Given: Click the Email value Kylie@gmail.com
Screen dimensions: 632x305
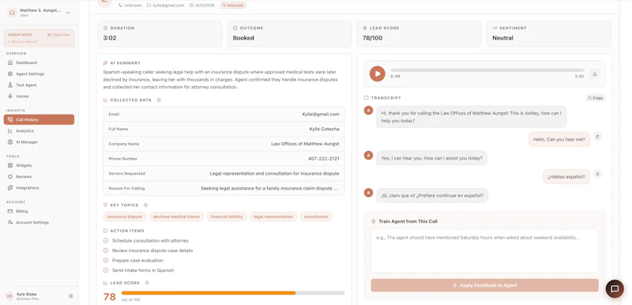Looking at the screenshot, I should 321,115.
